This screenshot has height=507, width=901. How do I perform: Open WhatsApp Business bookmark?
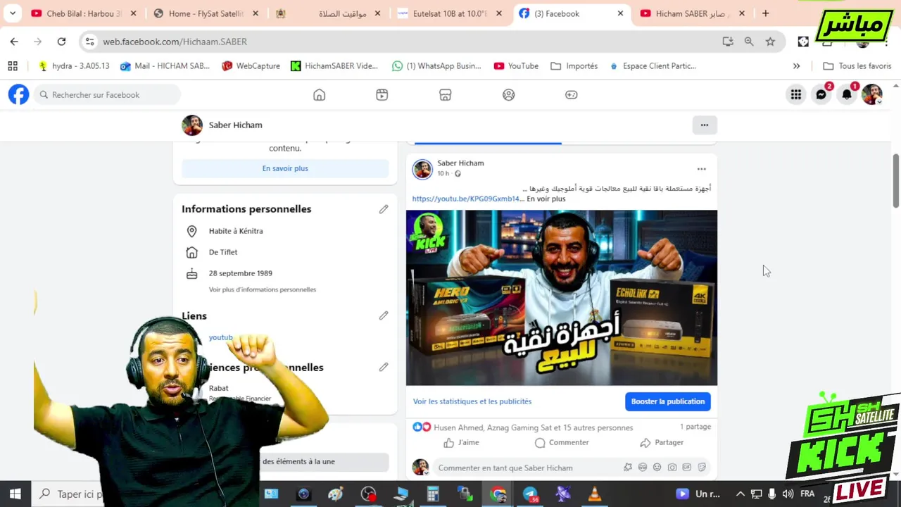click(437, 65)
